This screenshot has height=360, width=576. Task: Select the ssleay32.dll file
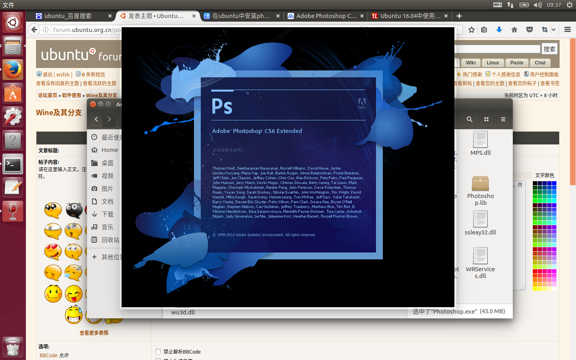click(480, 223)
